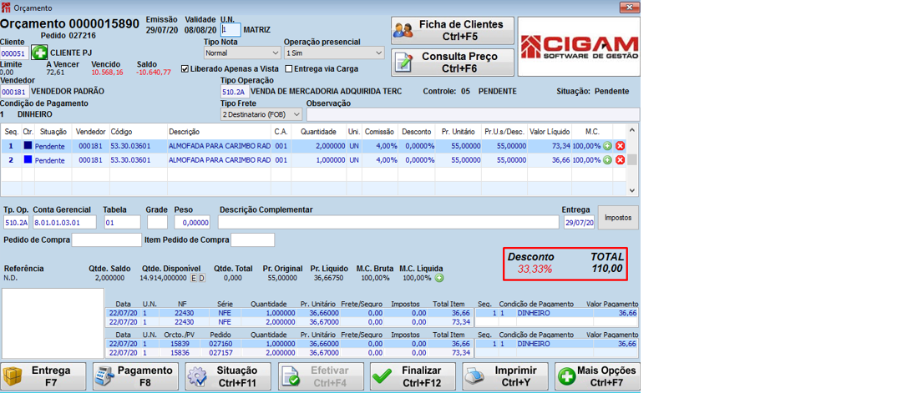Click the Impostos button
The height and width of the screenshot is (393, 902).
[618, 218]
